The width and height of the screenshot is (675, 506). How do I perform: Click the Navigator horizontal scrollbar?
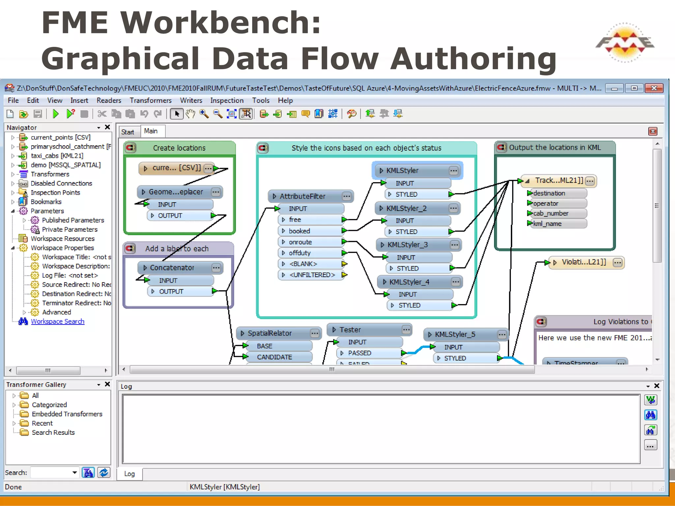[48, 371]
